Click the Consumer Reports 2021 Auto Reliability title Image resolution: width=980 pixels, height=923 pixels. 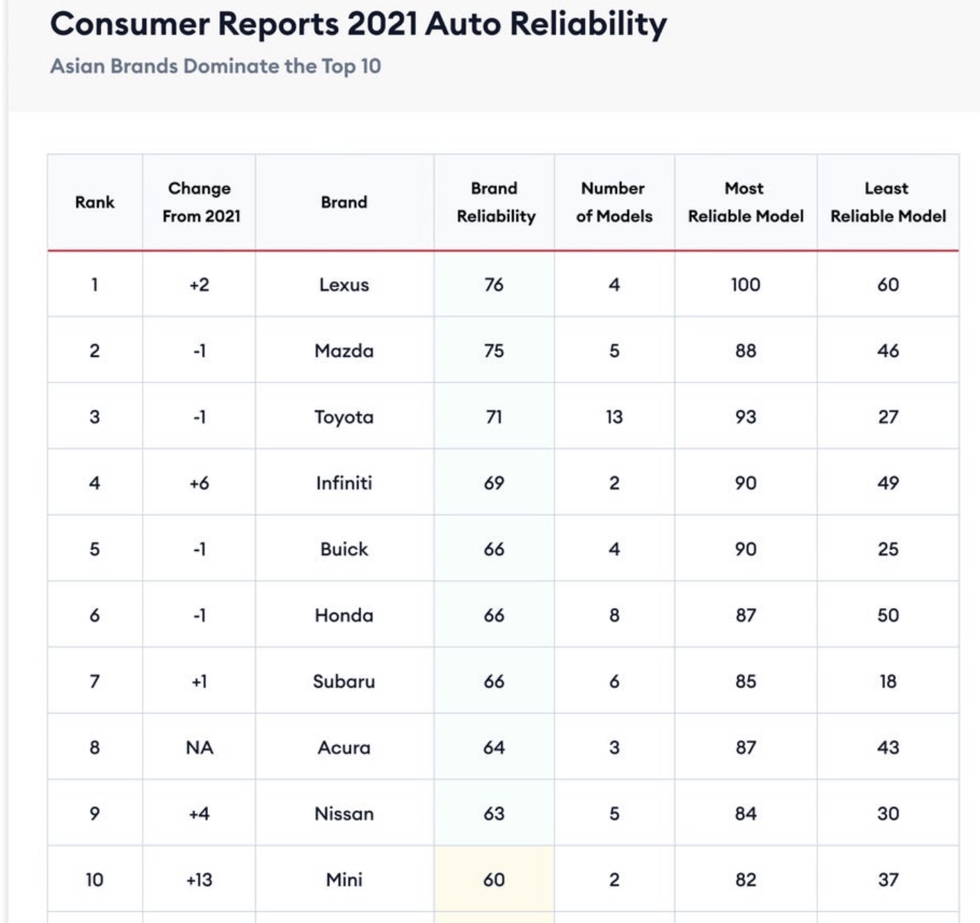click(x=358, y=24)
